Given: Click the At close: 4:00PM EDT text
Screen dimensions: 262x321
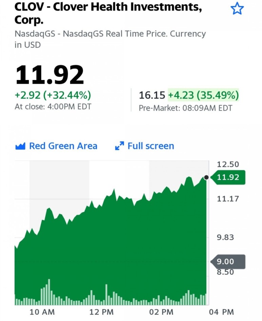Looking at the screenshot, I should tap(53, 107).
